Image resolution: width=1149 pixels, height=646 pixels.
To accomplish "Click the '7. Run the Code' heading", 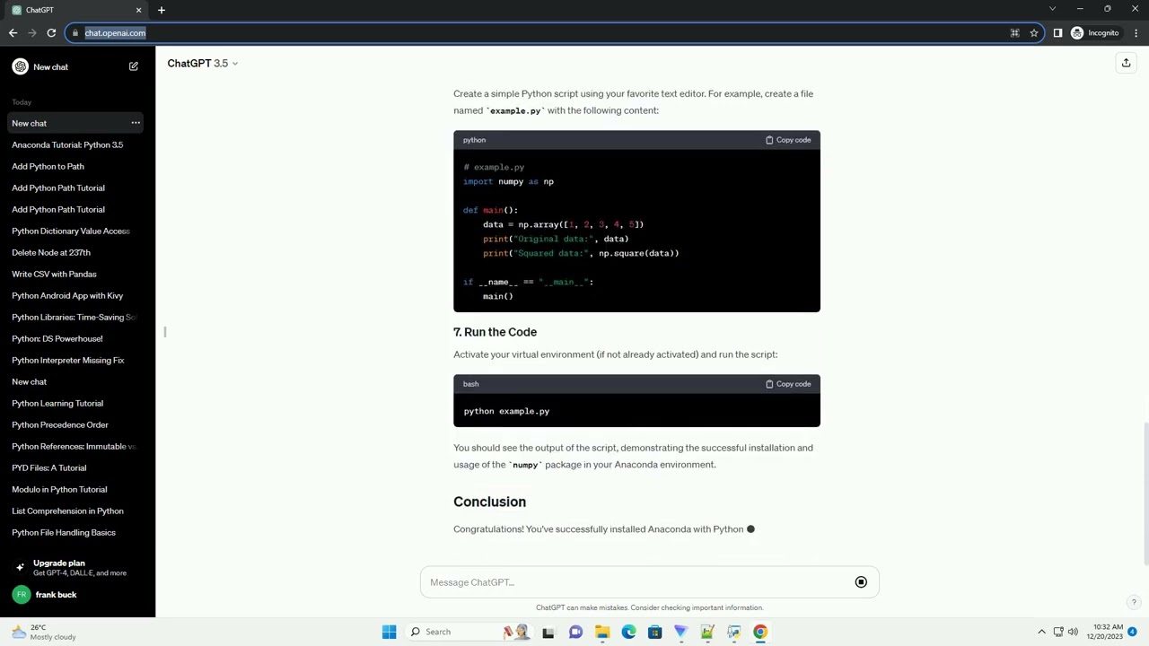I will tap(495, 332).
